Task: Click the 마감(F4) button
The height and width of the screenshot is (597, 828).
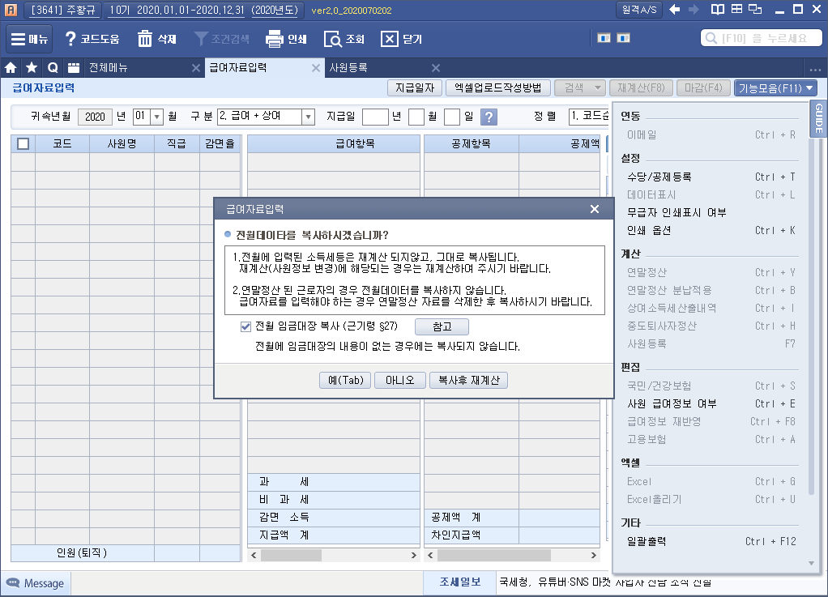Action: [703, 88]
